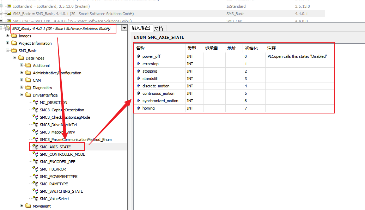Click the 名称 column header

tap(140, 48)
